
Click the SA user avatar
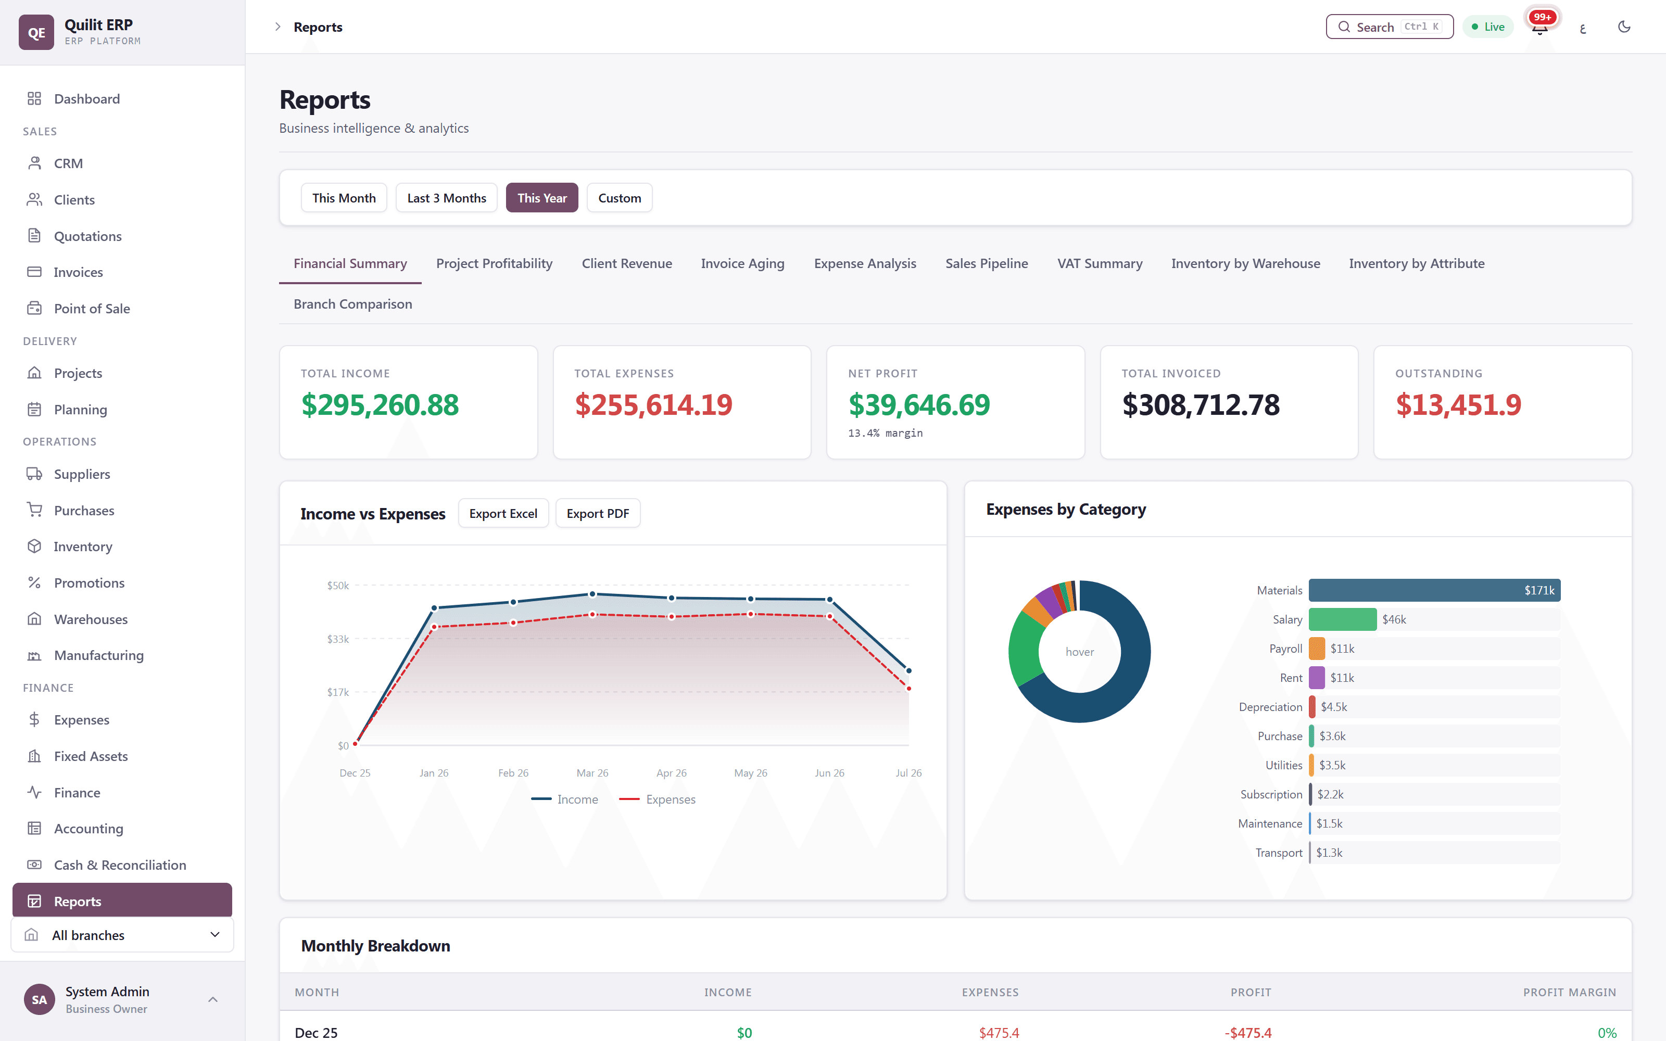[x=39, y=1000]
